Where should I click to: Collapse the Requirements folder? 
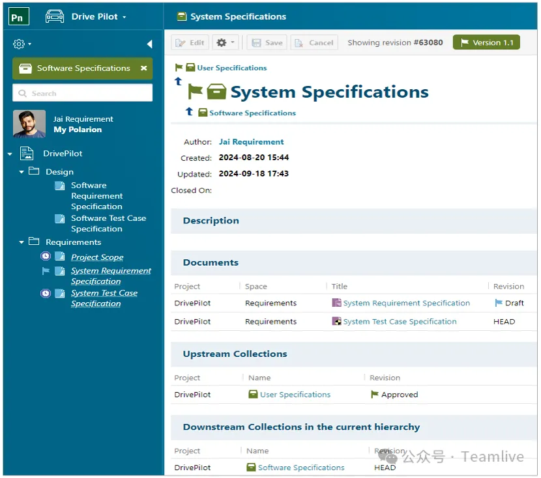22,242
